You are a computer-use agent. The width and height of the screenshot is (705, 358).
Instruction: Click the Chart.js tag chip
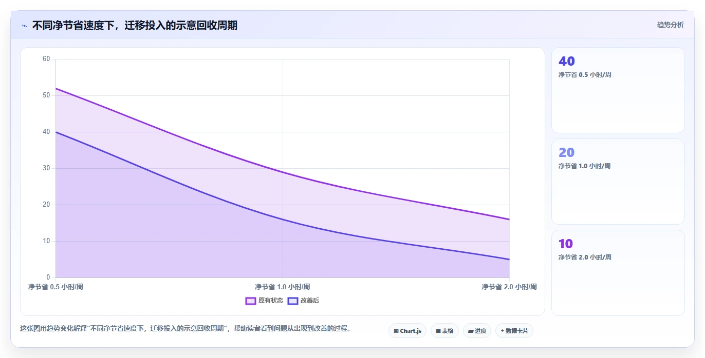click(x=407, y=331)
